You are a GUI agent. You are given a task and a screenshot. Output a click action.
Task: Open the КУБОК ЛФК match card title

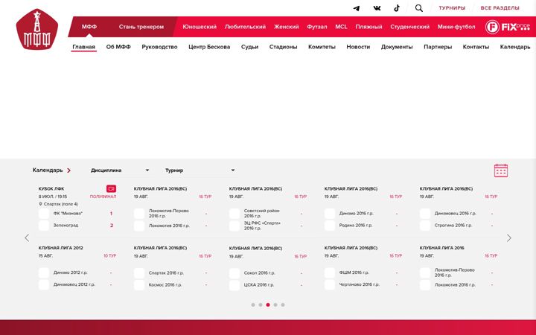[51, 188]
